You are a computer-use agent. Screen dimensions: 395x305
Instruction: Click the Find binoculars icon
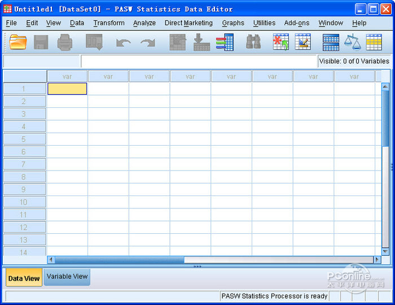pos(253,42)
